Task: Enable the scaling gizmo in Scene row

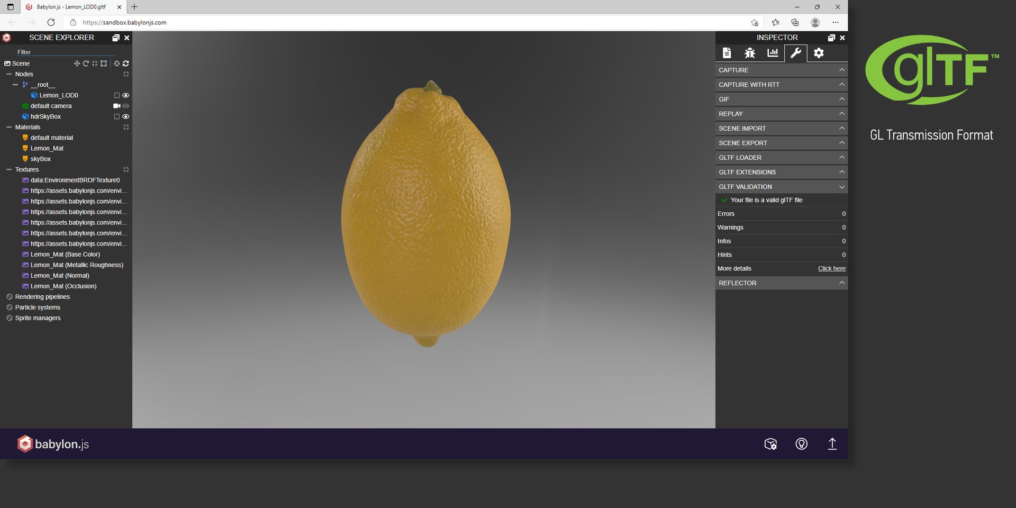Action: [95, 63]
